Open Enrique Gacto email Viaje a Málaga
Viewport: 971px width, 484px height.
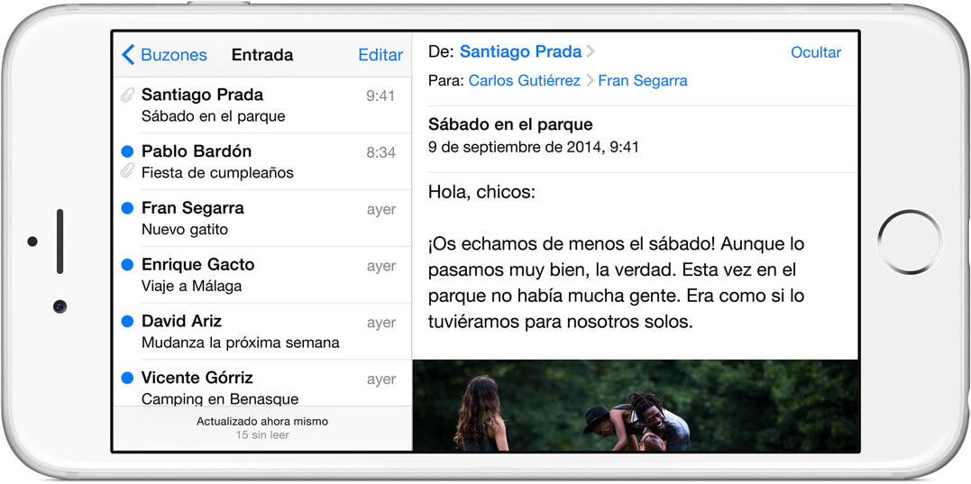[x=262, y=275]
